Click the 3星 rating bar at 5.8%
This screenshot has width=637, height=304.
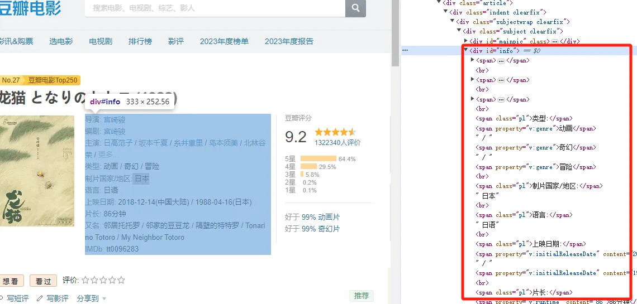point(302,174)
